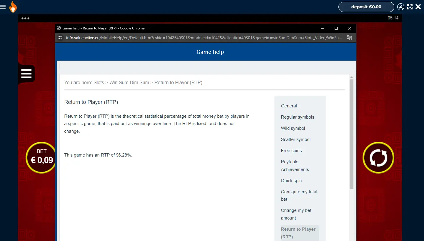
Task: Toggle fullscreen with the expand arrows icon
Action: pyautogui.click(x=410, y=7)
